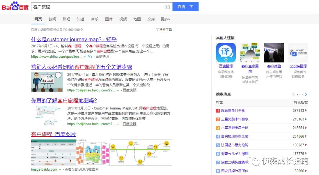The height and width of the screenshot is (175, 319).
Task: Click the Google Translate icon thumbnail
Action: (x=298, y=52)
